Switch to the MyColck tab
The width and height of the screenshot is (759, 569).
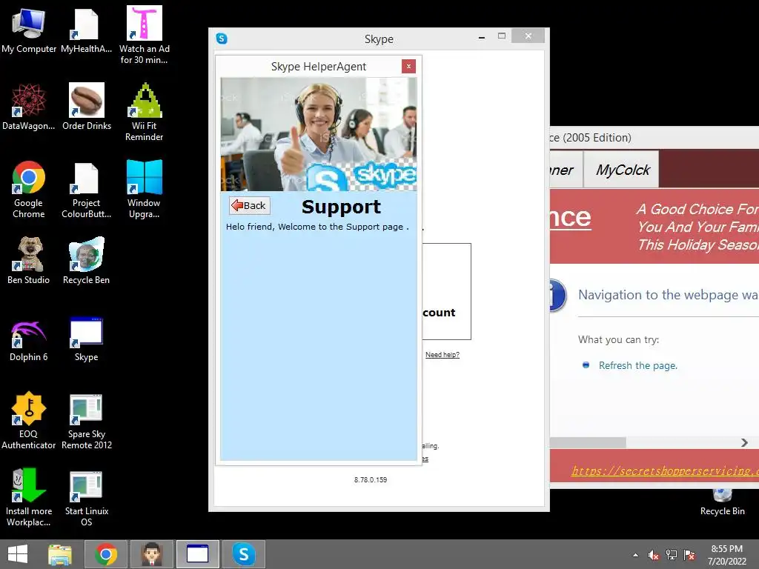[622, 170]
